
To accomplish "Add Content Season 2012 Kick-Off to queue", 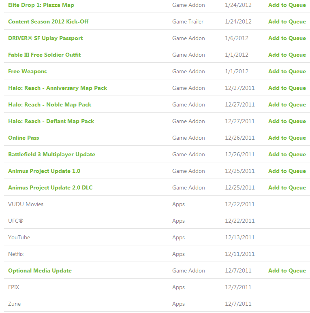I will click(x=287, y=21).
